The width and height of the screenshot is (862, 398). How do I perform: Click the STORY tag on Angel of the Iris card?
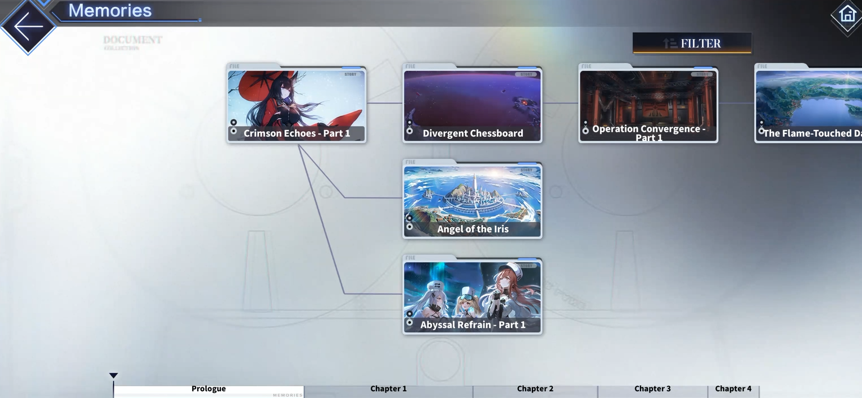point(527,170)
